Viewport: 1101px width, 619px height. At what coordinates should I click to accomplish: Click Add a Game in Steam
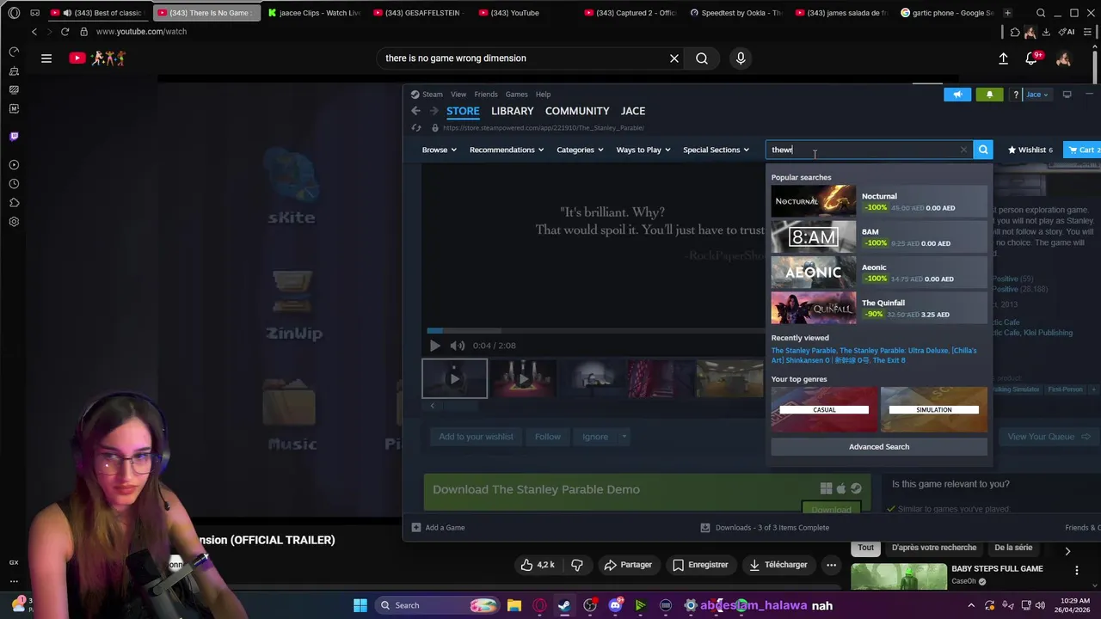click(438, 528)
